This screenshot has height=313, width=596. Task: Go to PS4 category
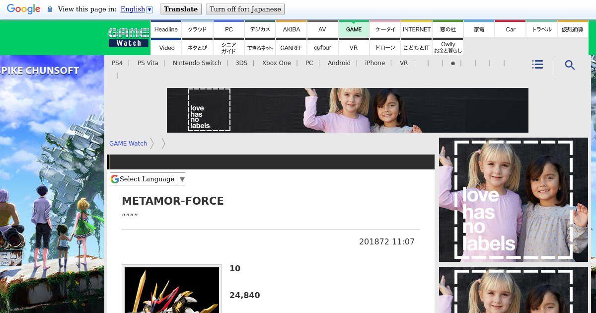[x=117, y=63]
